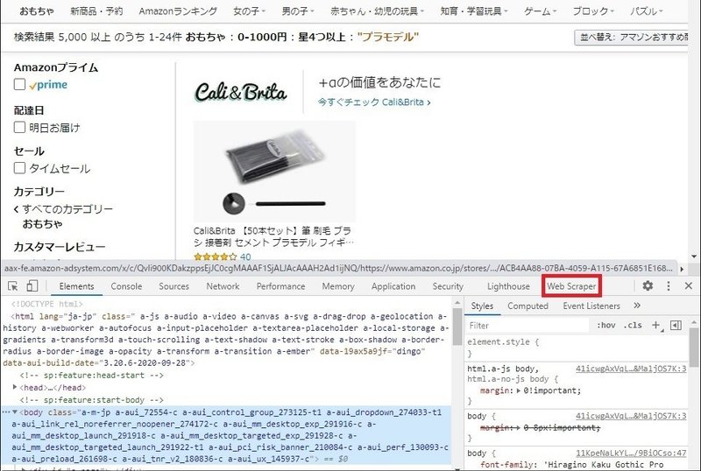Open the star rating reviews for the product
Screen dimensions: 701x471
[x=216, y=257]
